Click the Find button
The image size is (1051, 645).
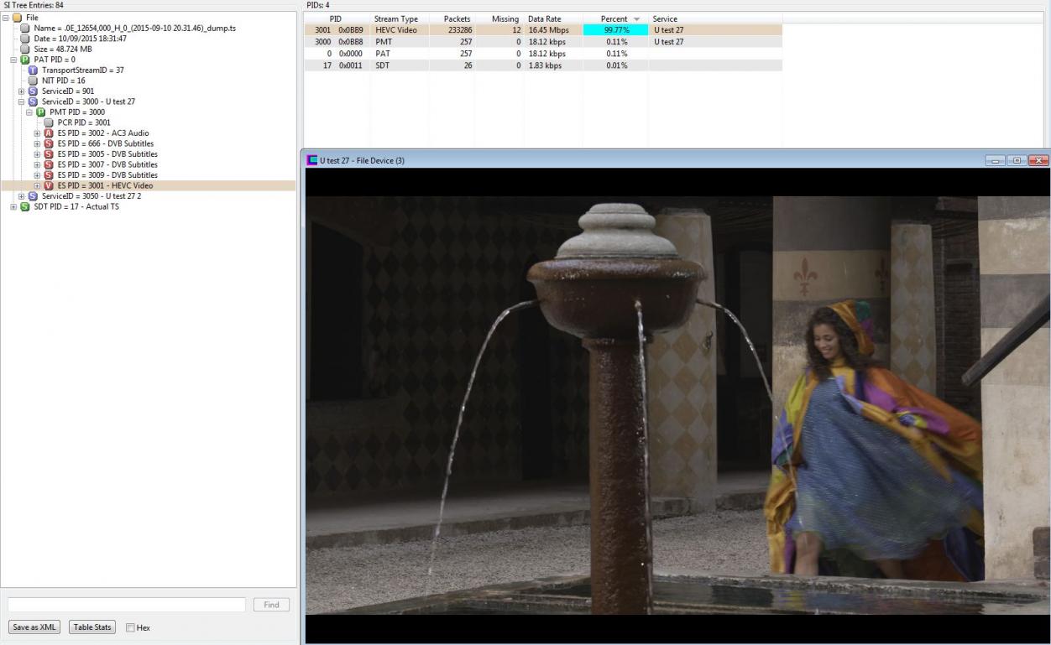click(x=271, y=605)
